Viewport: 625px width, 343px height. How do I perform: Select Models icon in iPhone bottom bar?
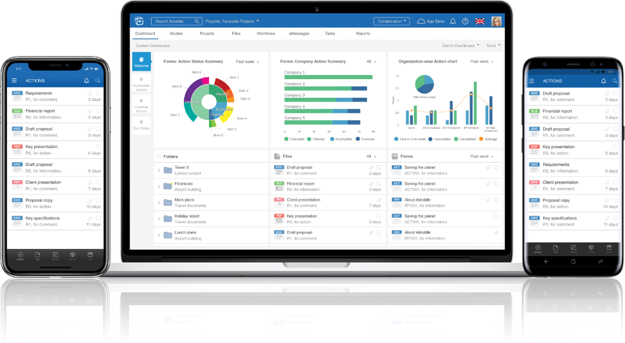coord(72,255)
